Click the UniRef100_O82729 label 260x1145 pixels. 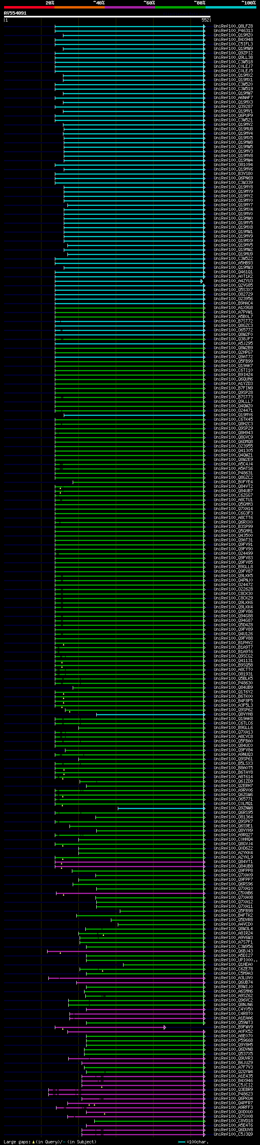pyautogui.click(x=233, y=294)
